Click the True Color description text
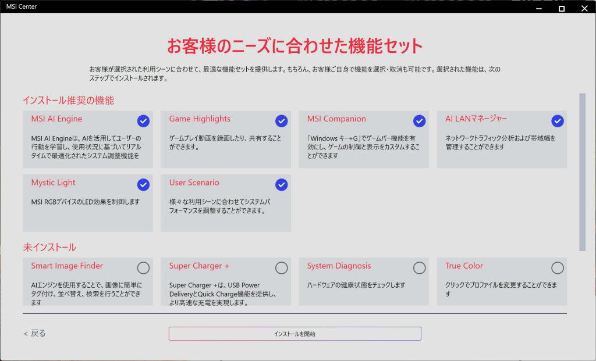 tap(501, 289)
